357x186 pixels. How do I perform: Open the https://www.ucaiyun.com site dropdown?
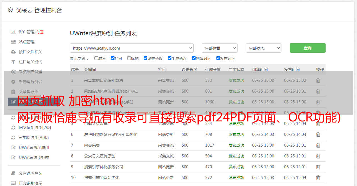(x=132, y=48)
